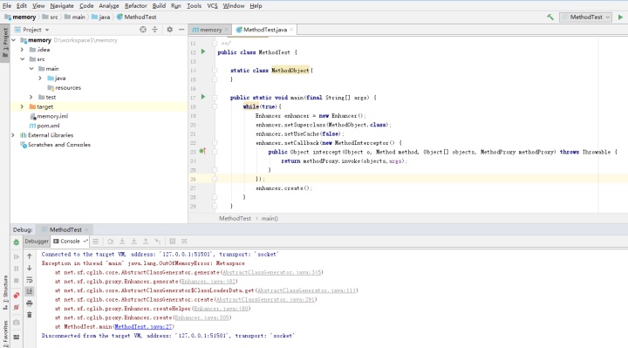Run MethodTest with the green play button
Image resolution: width=628 pixels, height=348 pixels.
[620, 17]
